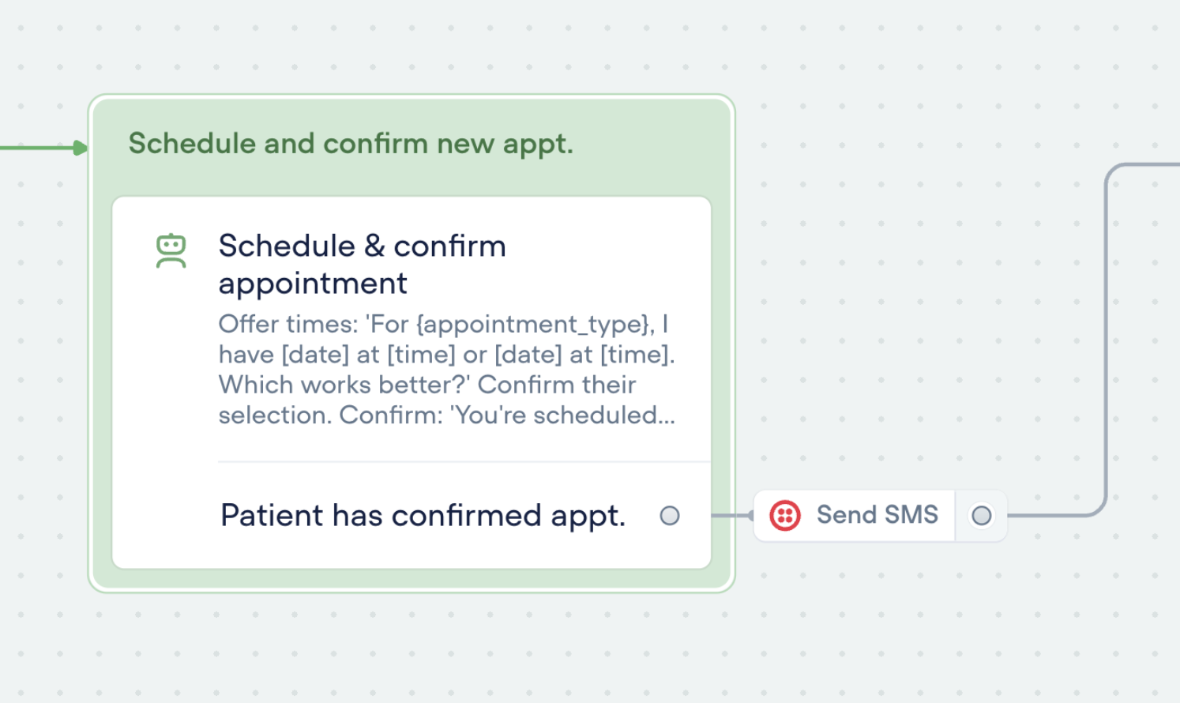
Task: Select the green incoming edge line
Action: 36,148
